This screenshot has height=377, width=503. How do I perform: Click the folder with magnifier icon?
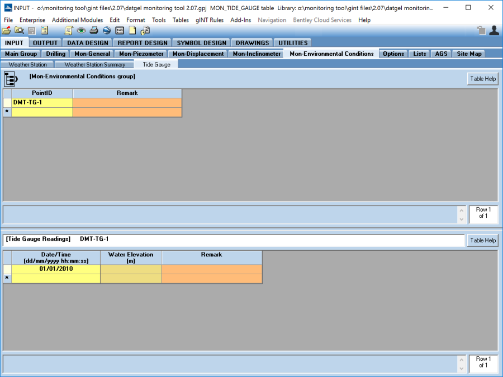(x=19, y=31)
